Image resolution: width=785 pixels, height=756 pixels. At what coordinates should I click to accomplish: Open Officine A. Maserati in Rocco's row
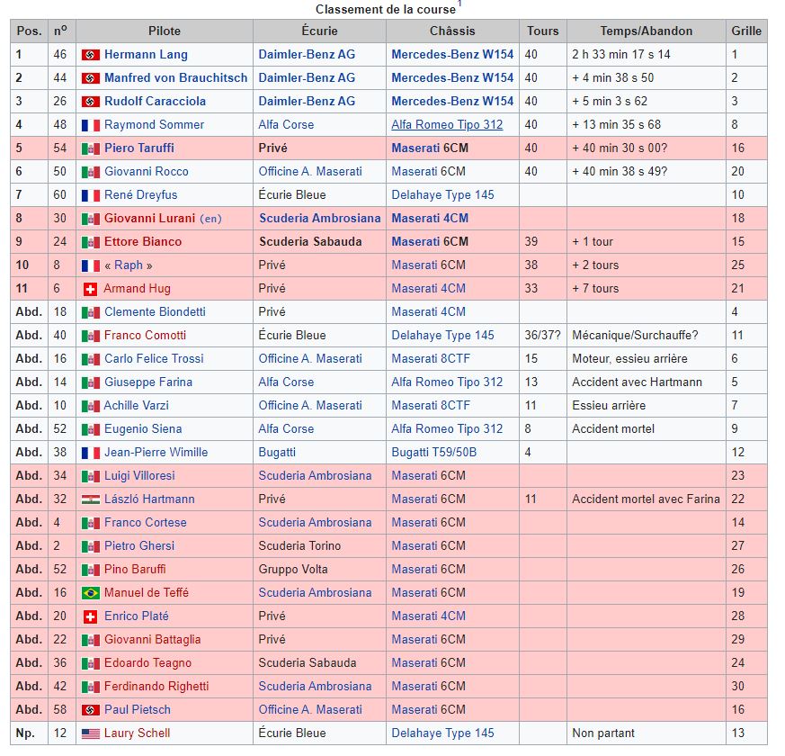point(310,171)
